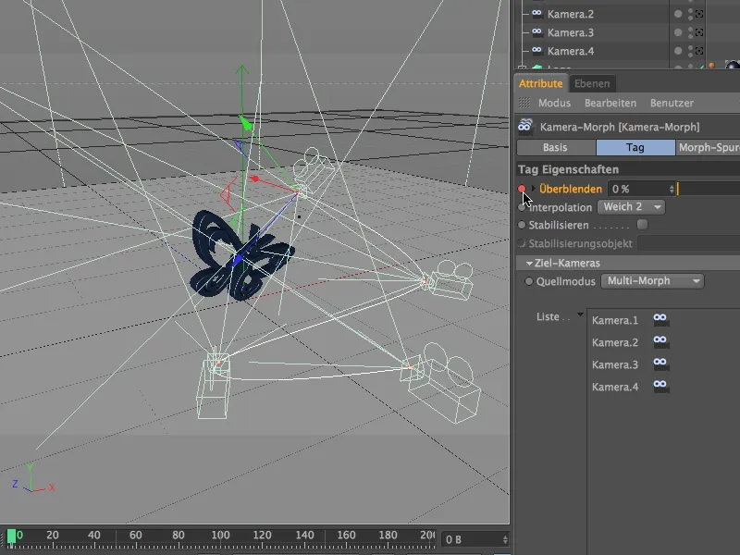Jump to frame 60 on the timeline

(x=135, y=536)
